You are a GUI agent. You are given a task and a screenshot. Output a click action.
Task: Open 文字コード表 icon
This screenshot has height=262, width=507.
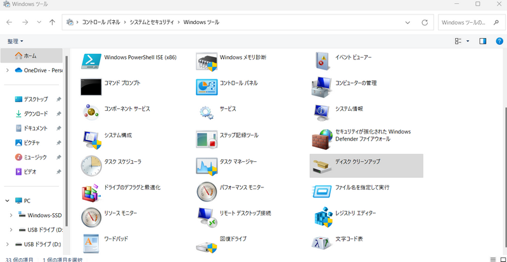322,244
